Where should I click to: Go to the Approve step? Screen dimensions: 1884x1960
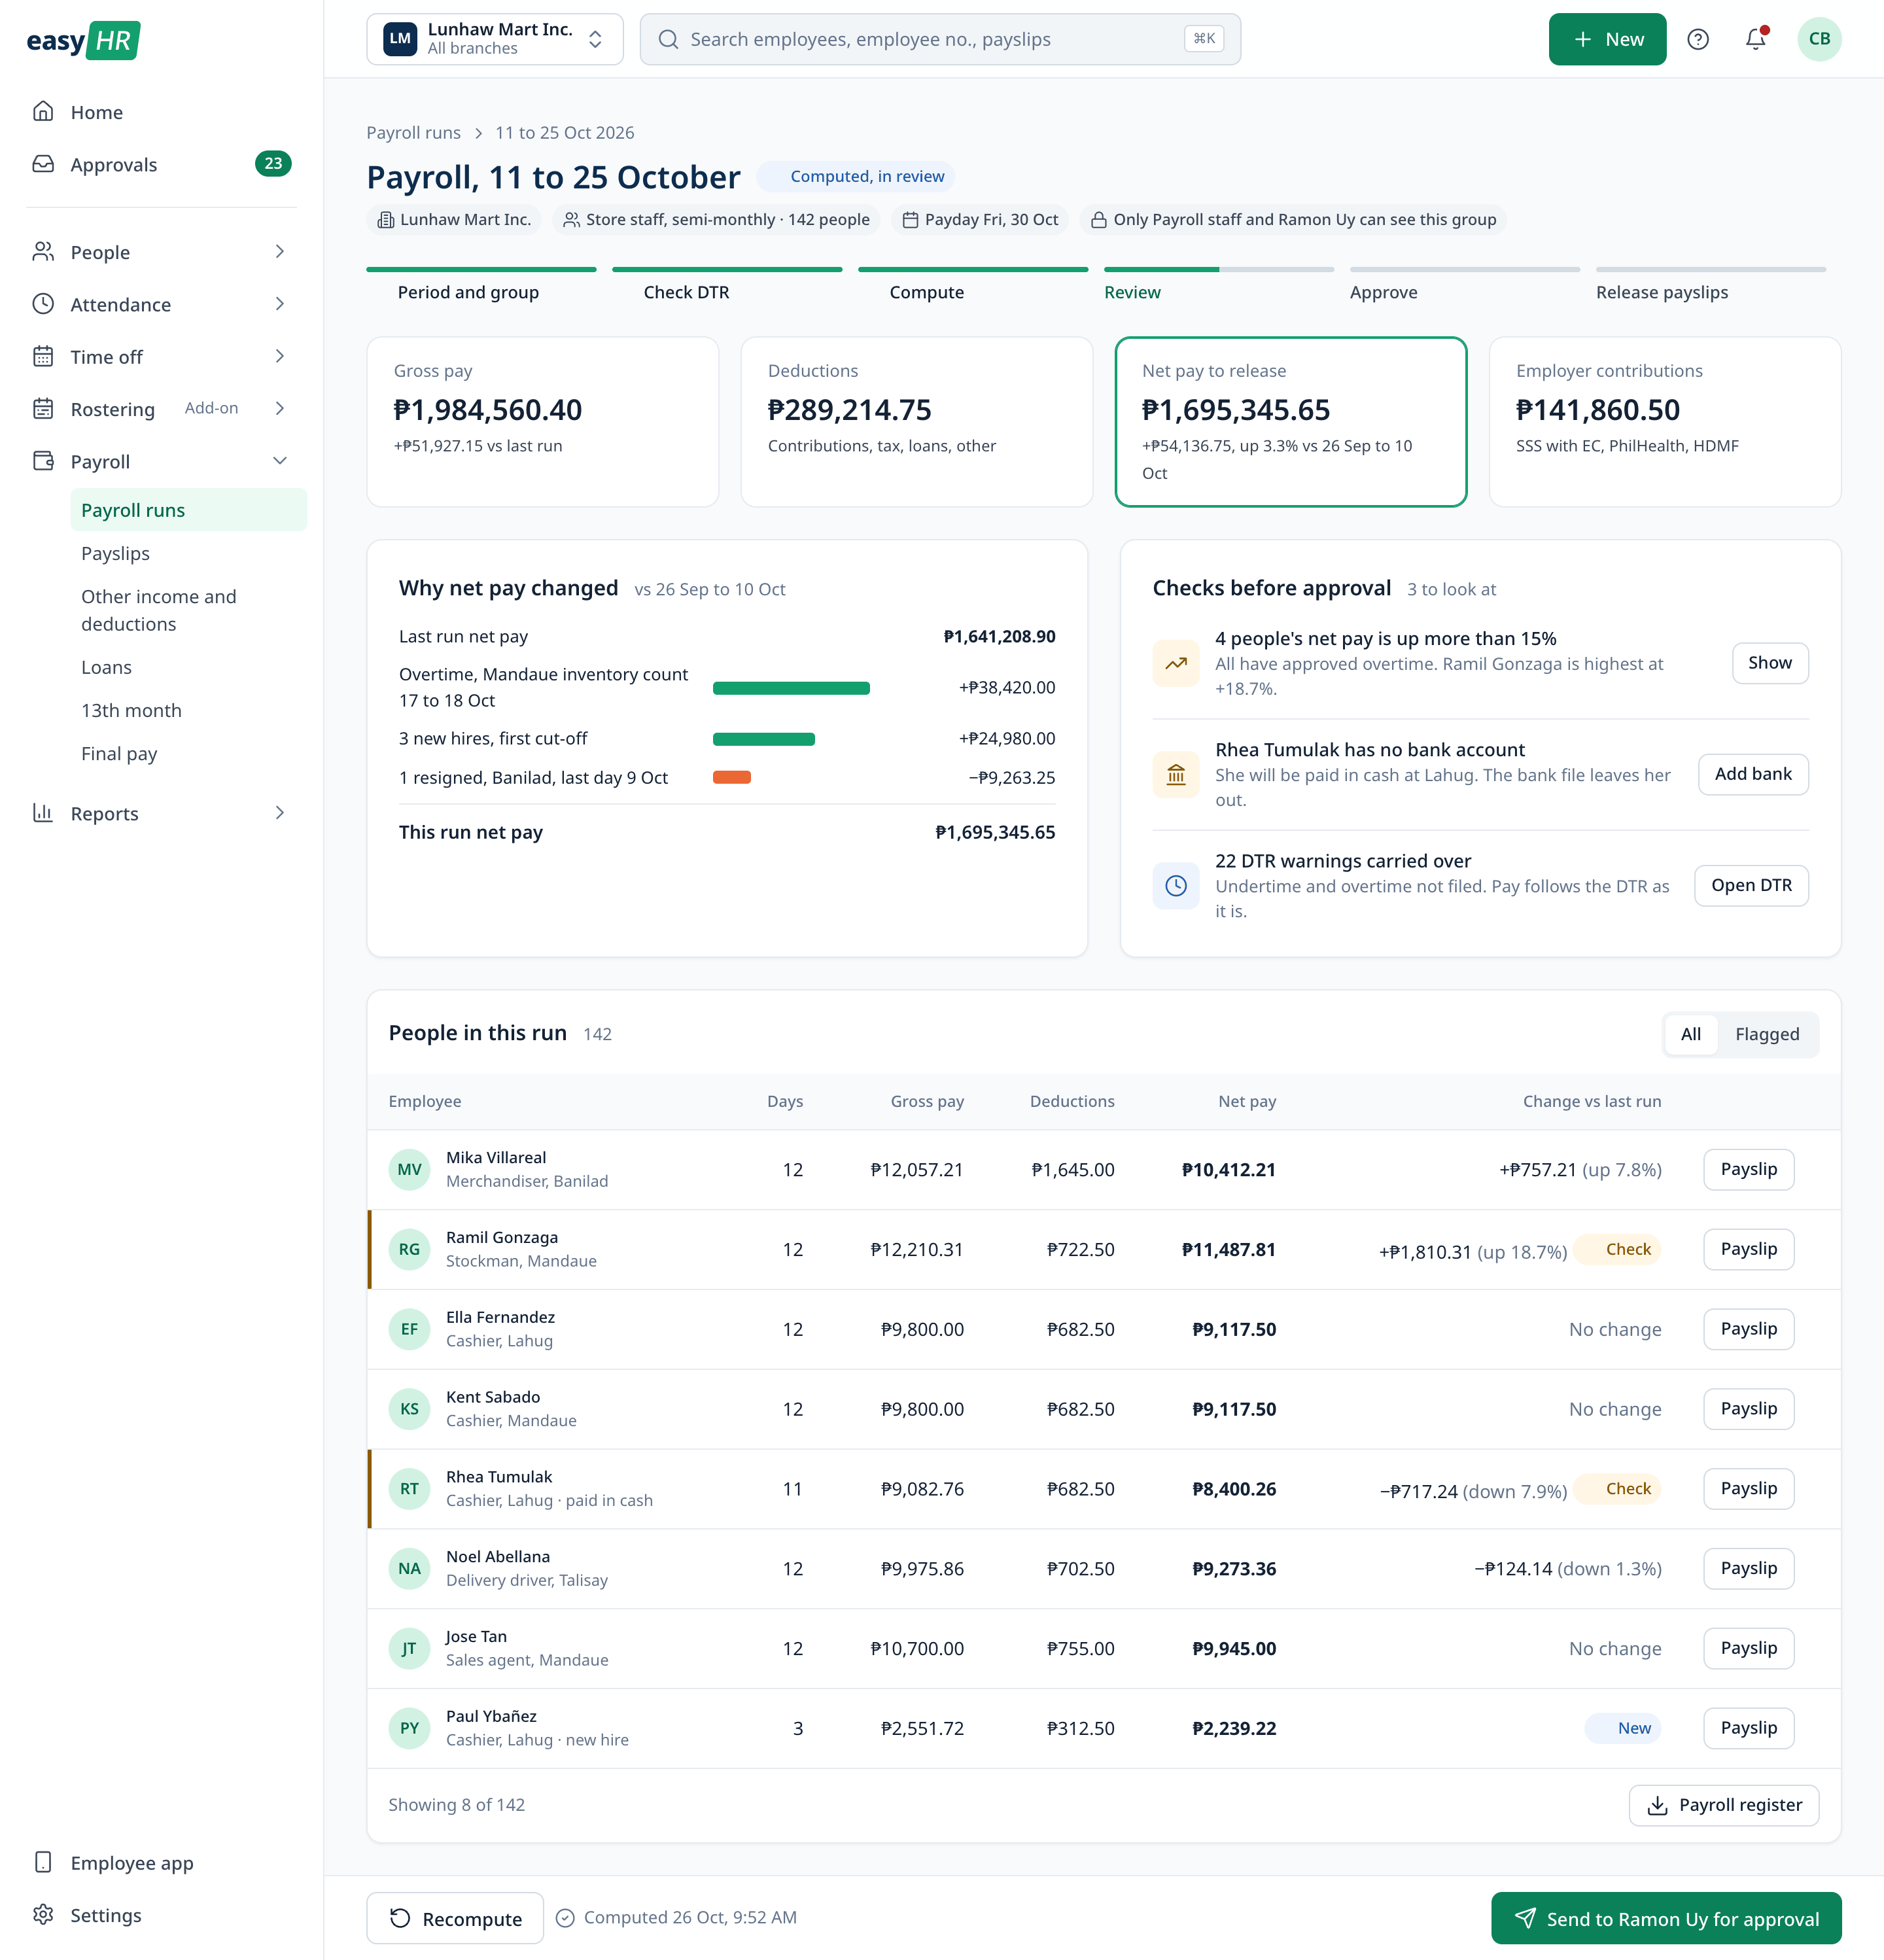(1465, 285)
